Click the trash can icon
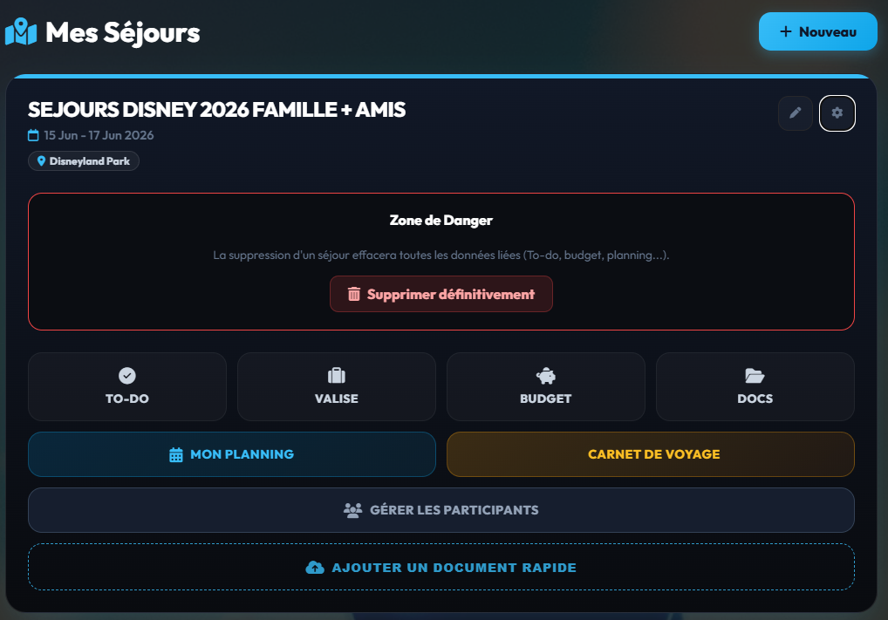 pos(354,294)
